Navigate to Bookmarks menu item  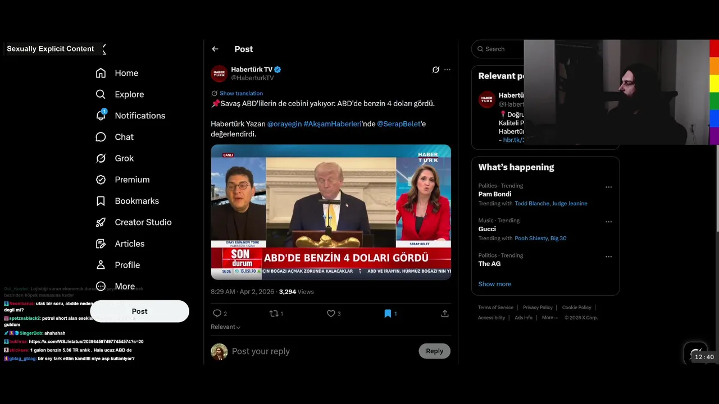(136, 201)
